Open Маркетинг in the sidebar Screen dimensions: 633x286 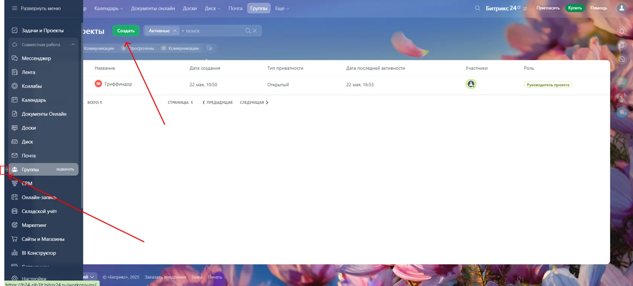34,225
